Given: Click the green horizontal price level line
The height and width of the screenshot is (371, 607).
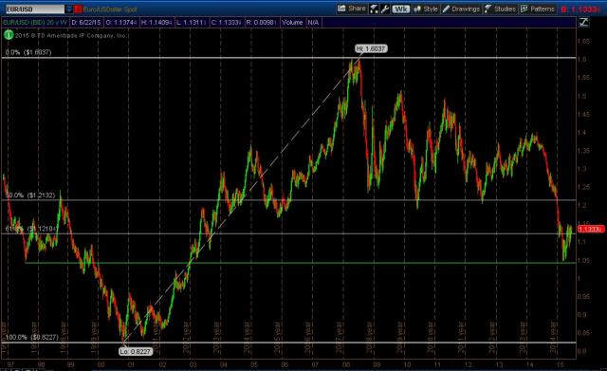Looking at the screenshot, I should tap(301, 263).
